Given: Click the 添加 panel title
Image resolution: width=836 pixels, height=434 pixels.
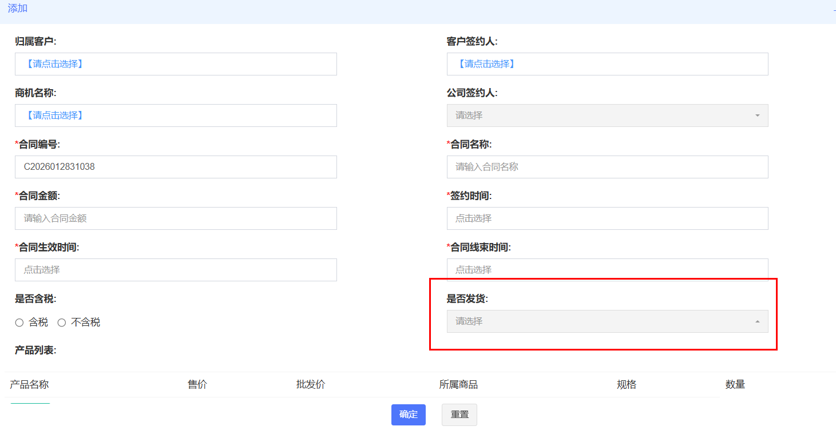Looking at the screenshot, I should tap(18, 9).
